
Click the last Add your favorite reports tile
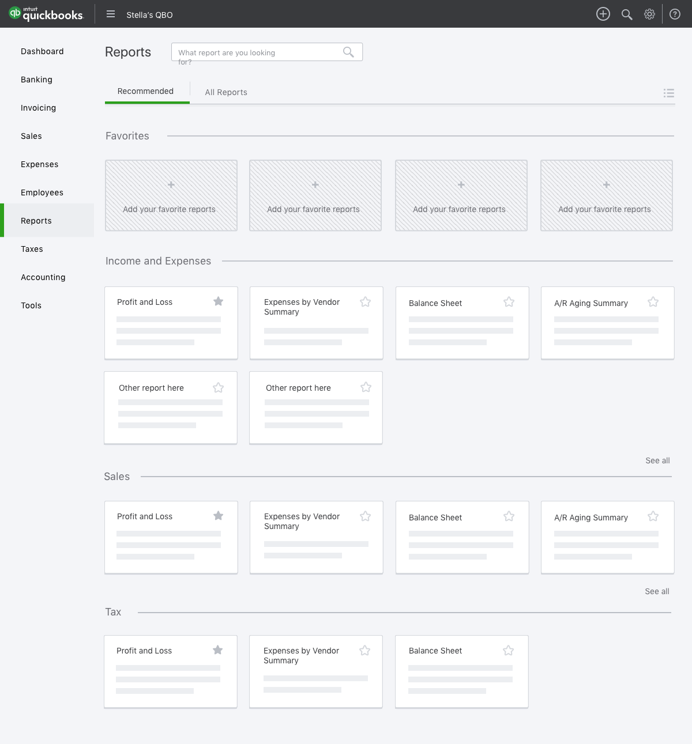pyautogui.click(x=607, y=195)
